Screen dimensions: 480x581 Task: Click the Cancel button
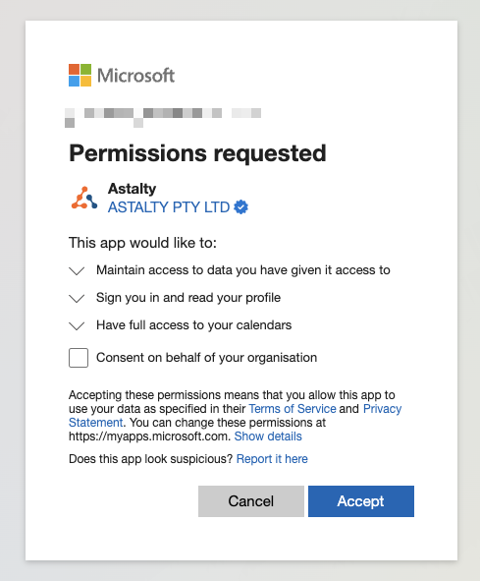251,501
